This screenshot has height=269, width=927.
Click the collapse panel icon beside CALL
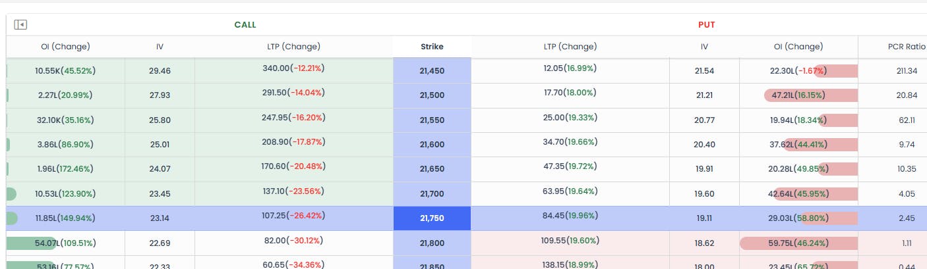[x=20, y=25]
